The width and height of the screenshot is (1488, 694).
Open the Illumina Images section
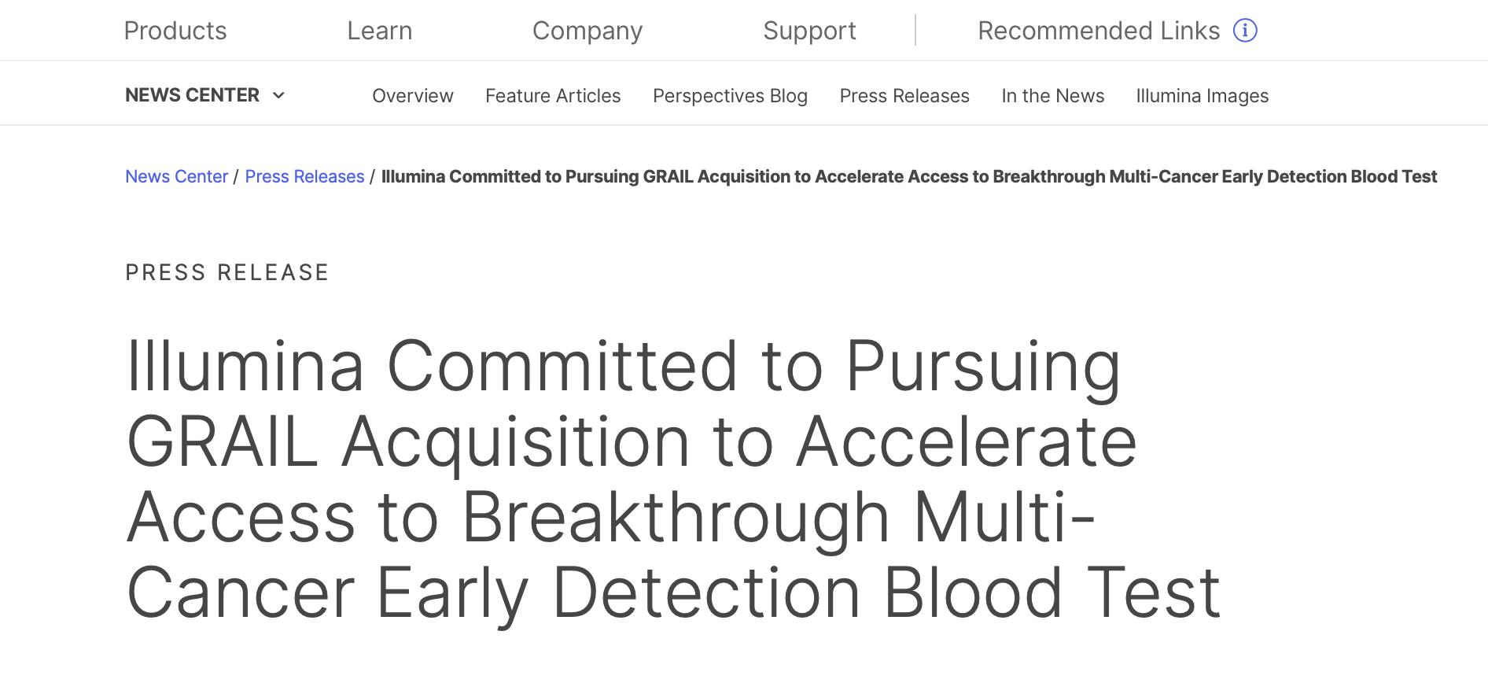(x=1202, y=95)
